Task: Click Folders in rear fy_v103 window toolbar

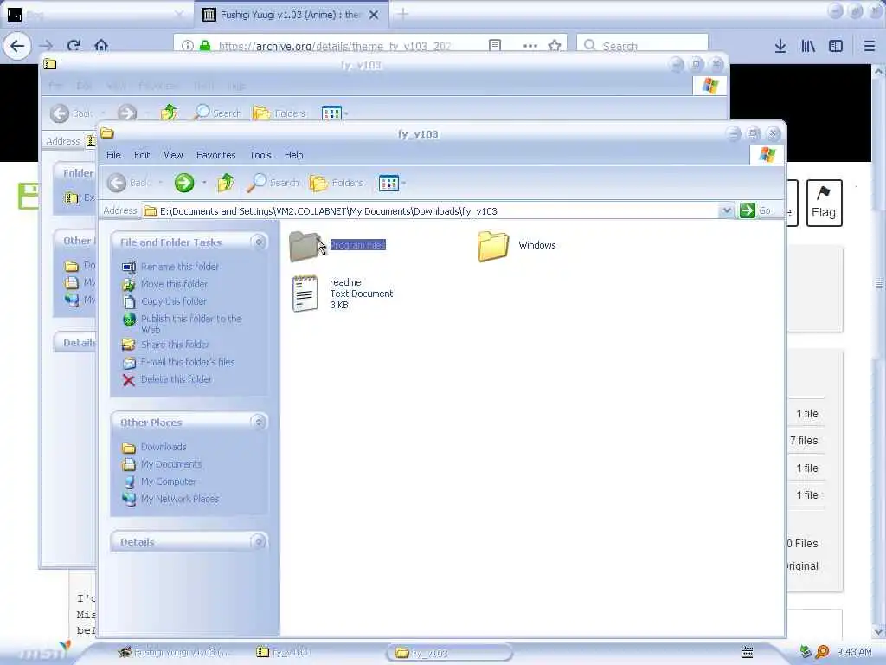Action: 279,113
